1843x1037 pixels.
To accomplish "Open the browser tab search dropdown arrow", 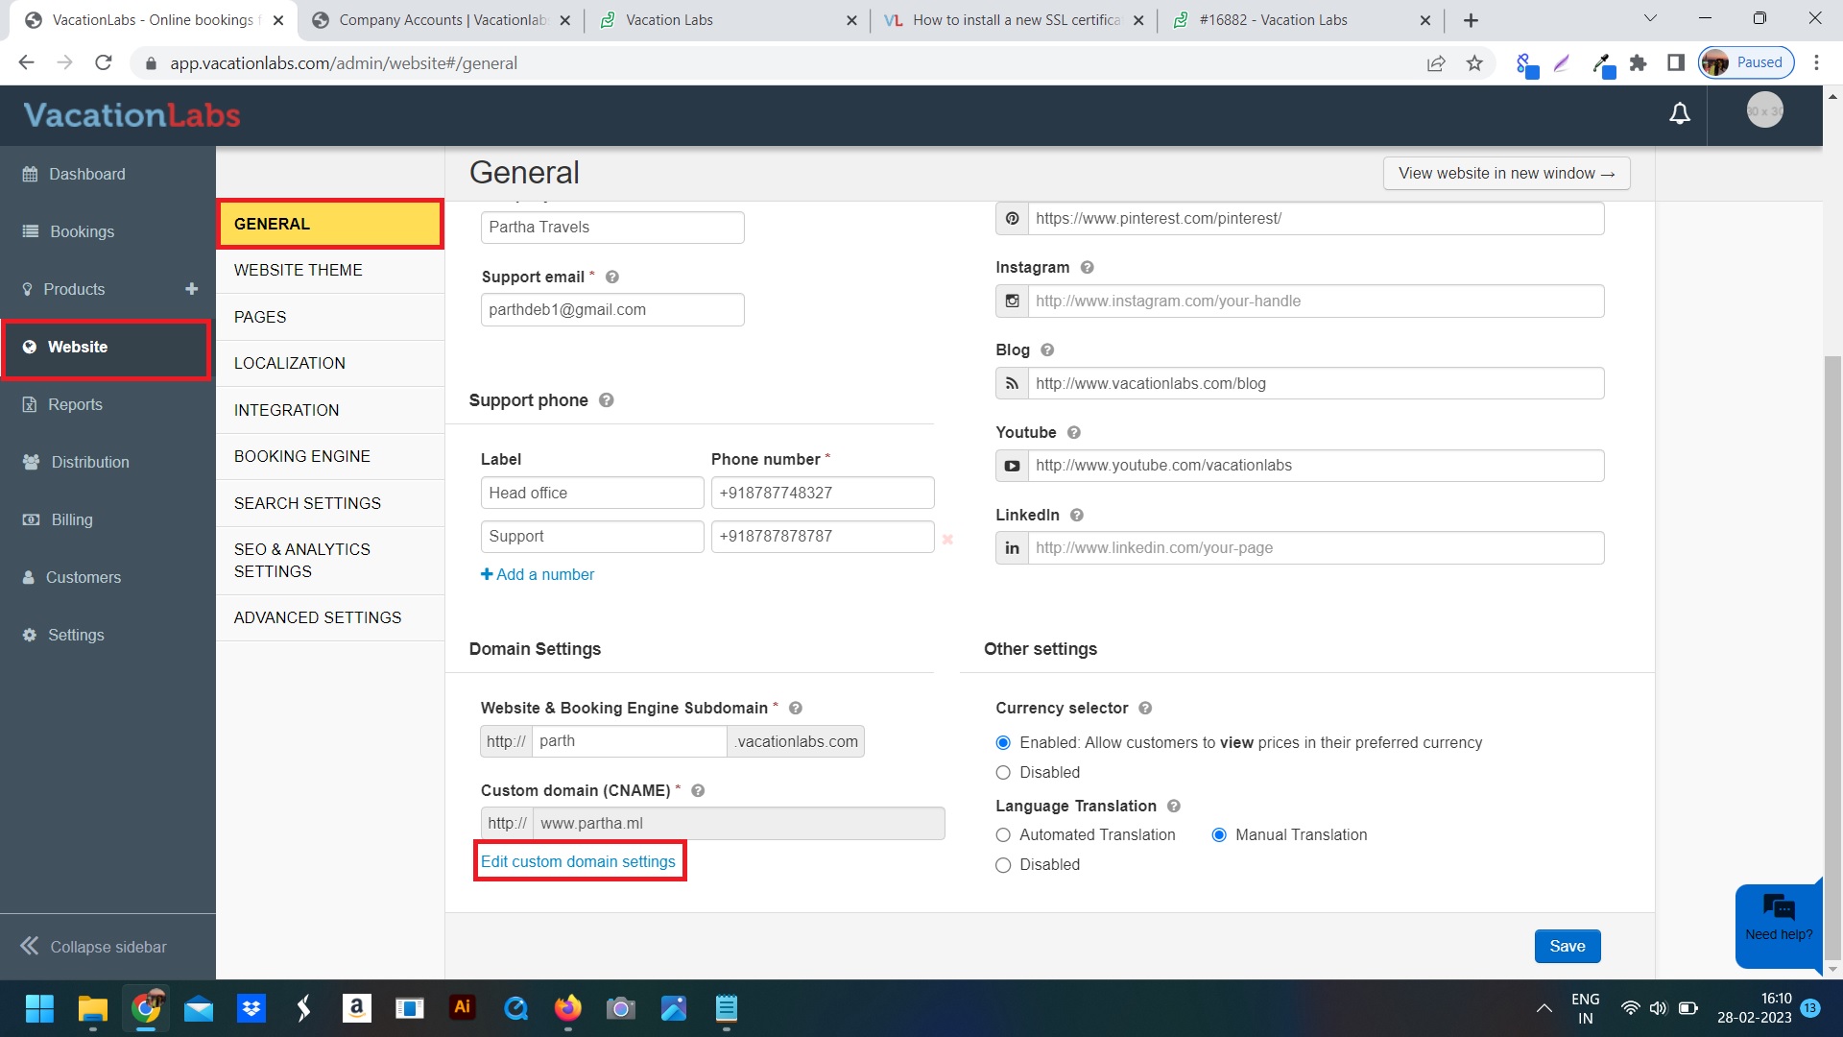I will 1649,19.
